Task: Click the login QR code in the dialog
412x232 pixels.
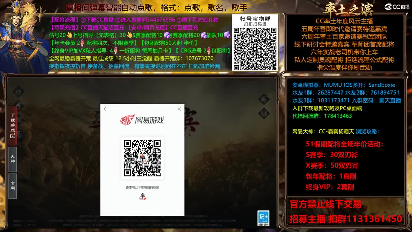Action: click(142, 158)
